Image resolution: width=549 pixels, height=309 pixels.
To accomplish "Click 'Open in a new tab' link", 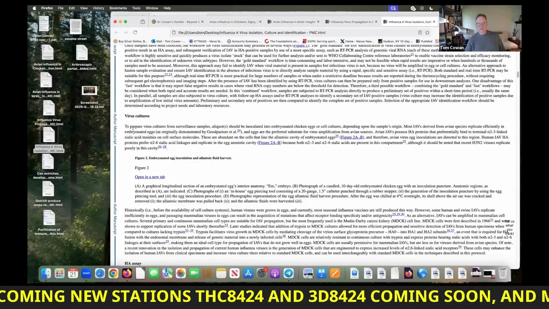I will pos(150,177).
